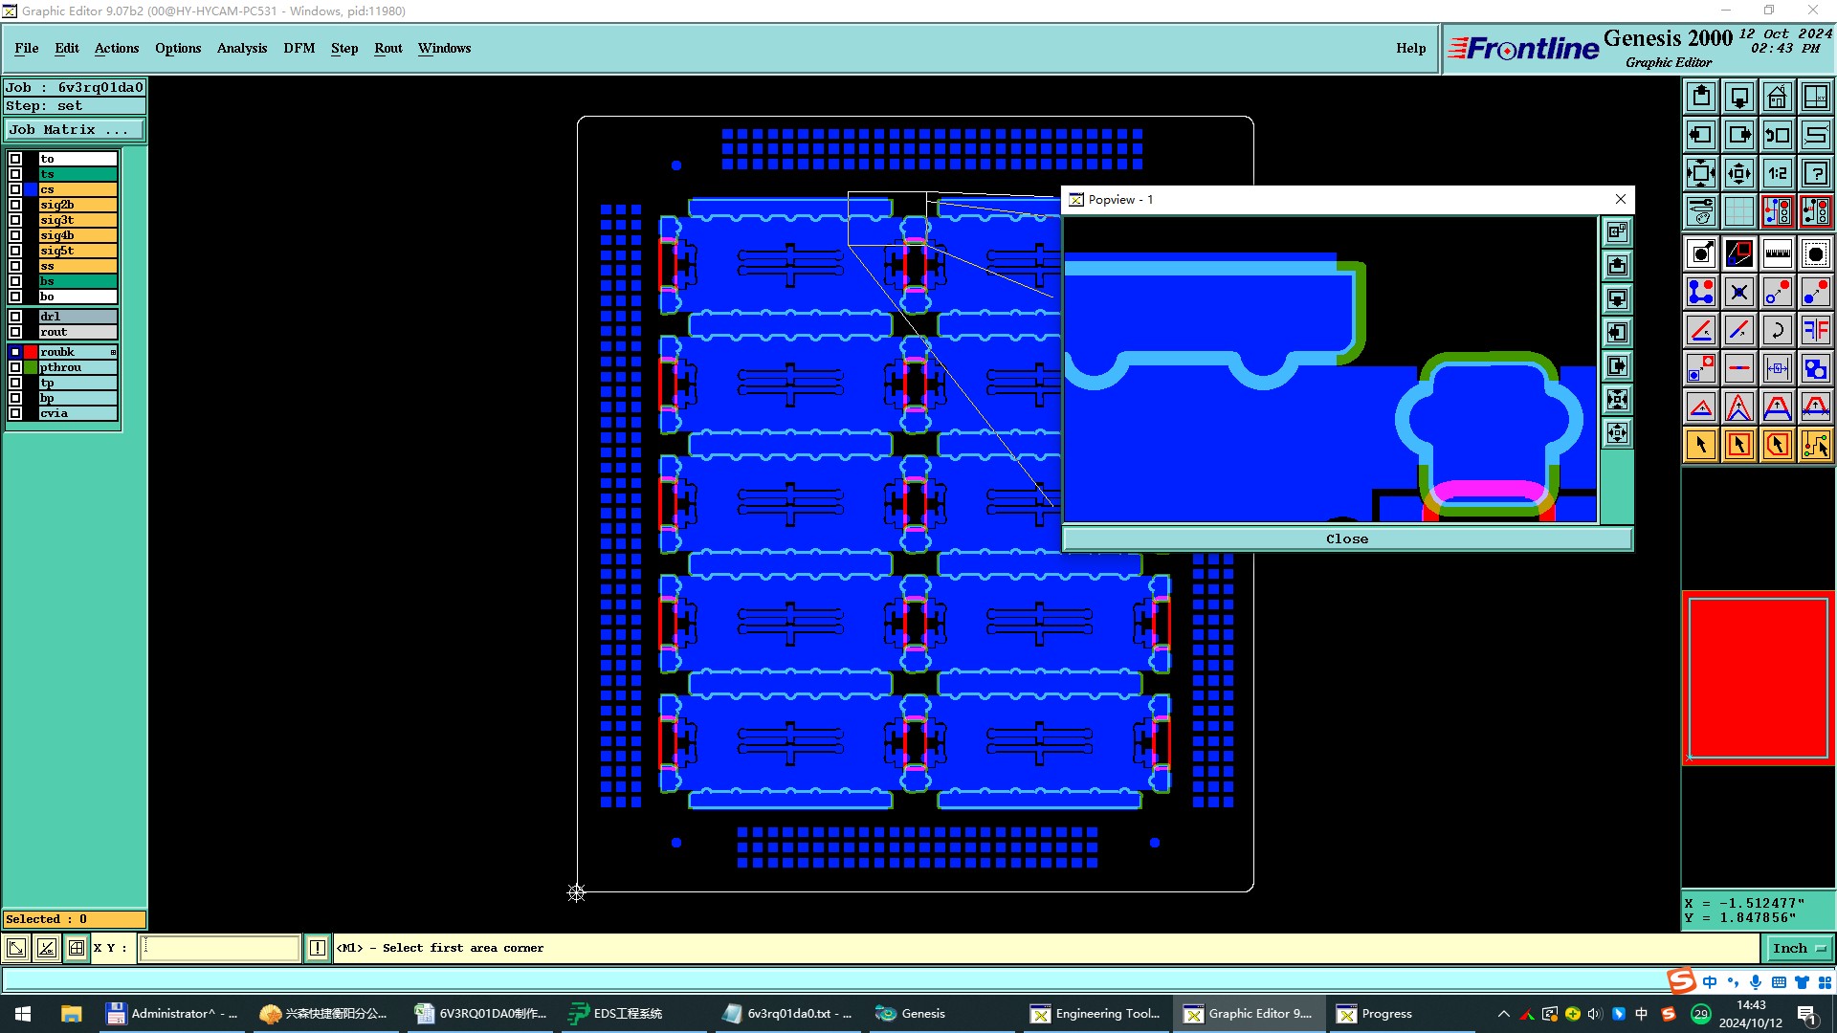Viewport: 1837px width, 1033px height.
Task: Toggle the sig2b layer checkbox
Action: [15, 205]
